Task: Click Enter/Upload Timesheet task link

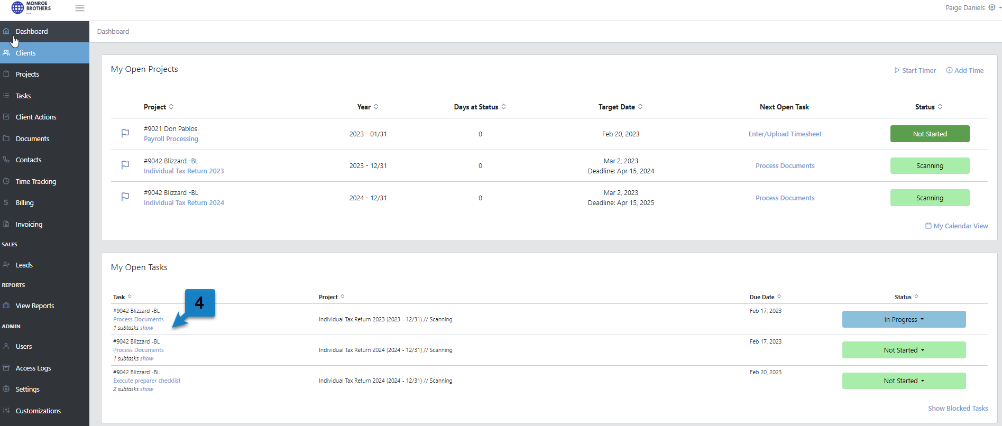Action: (785, 134)
